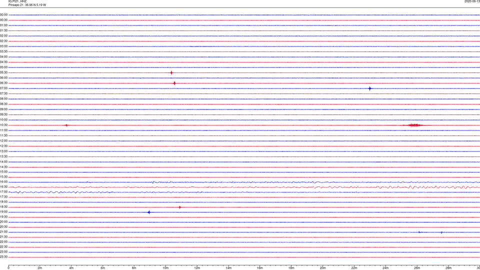Click the blue event near 27.5m on 21:00 trace
480x270 pixels.
441,232
